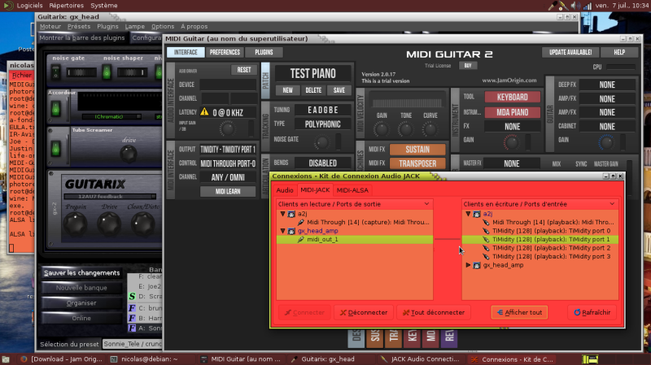Click the Sonnie_Tele preset selection field
651x365 pixels.
(x=133, y=344)
